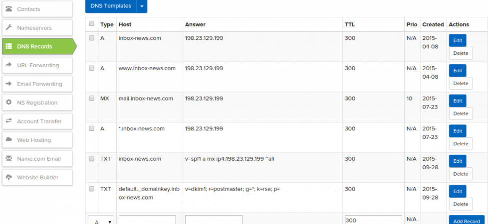The width and height of the screenshot is (489, 224).
Task: Click the Prio value '10' in MX row
Action: [x=409, y=99]
